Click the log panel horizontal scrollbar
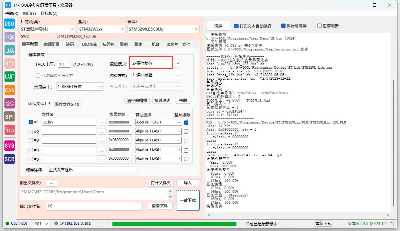The width and height of the screenshot is (400, 231). point(299,215)
